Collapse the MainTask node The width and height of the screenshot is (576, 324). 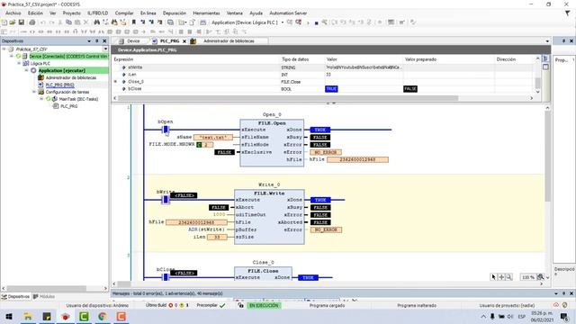[x=41, y=99]
